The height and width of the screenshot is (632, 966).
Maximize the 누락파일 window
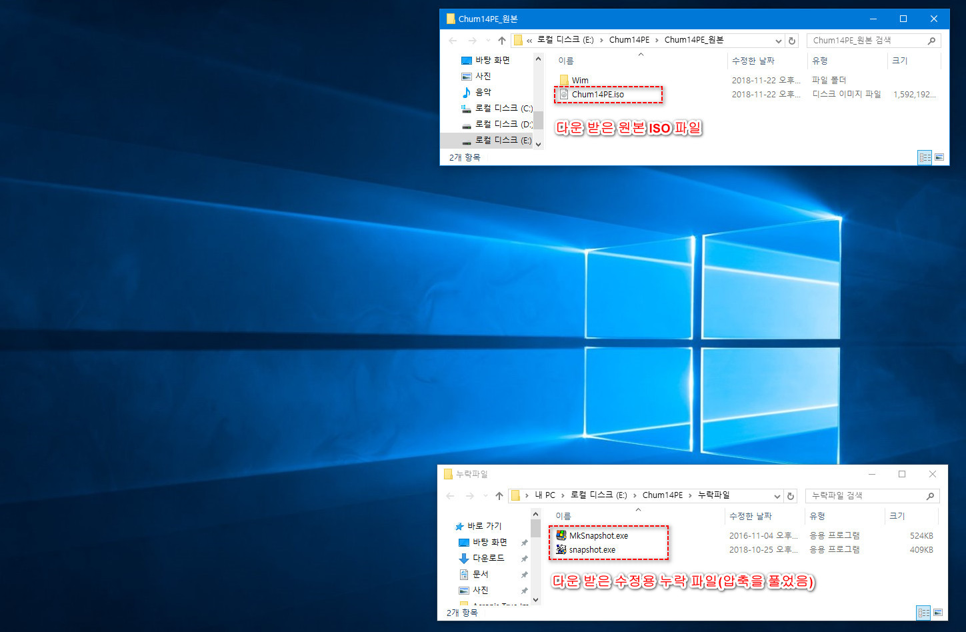[902, 474]
